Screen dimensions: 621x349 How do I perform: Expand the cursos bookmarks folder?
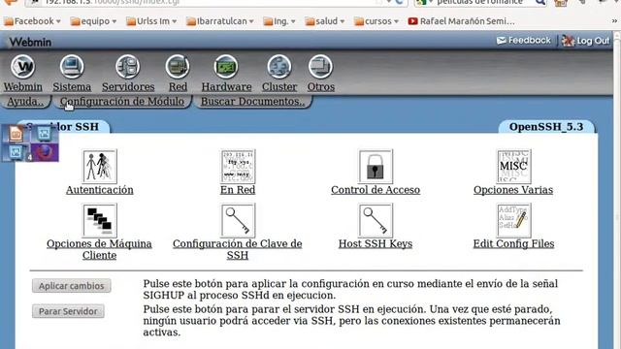coord(376,21)
